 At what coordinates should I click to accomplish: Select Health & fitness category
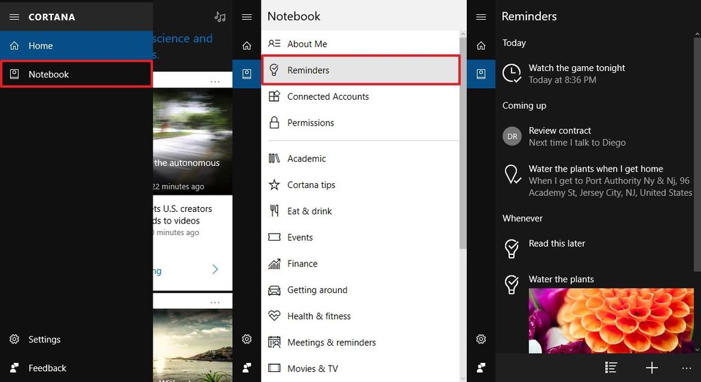click(360, 316)
